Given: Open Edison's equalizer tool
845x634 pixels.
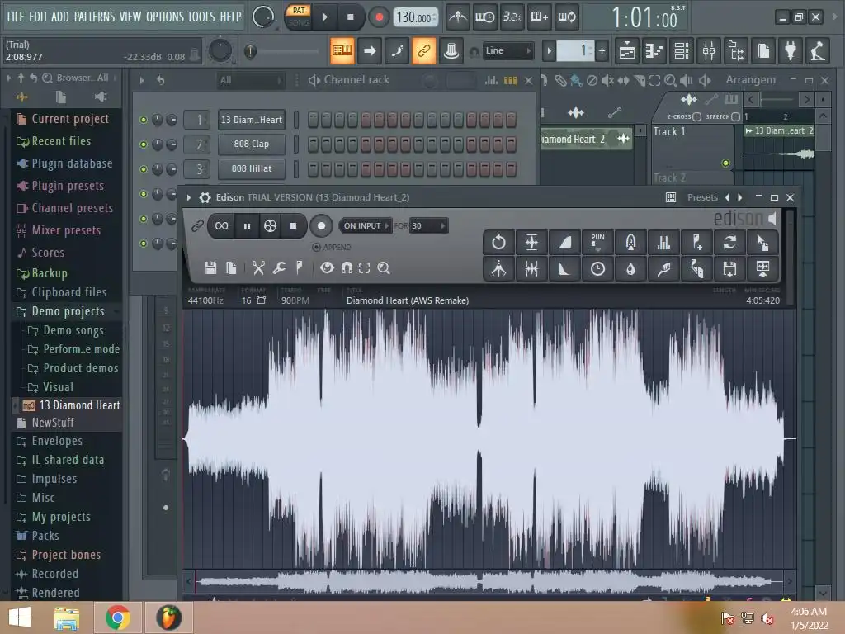Looking at the screenshot, I should tap(663, 243).
